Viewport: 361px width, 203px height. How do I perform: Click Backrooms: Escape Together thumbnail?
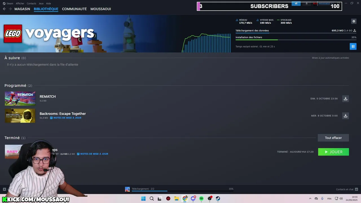click(x=20, y=116)
